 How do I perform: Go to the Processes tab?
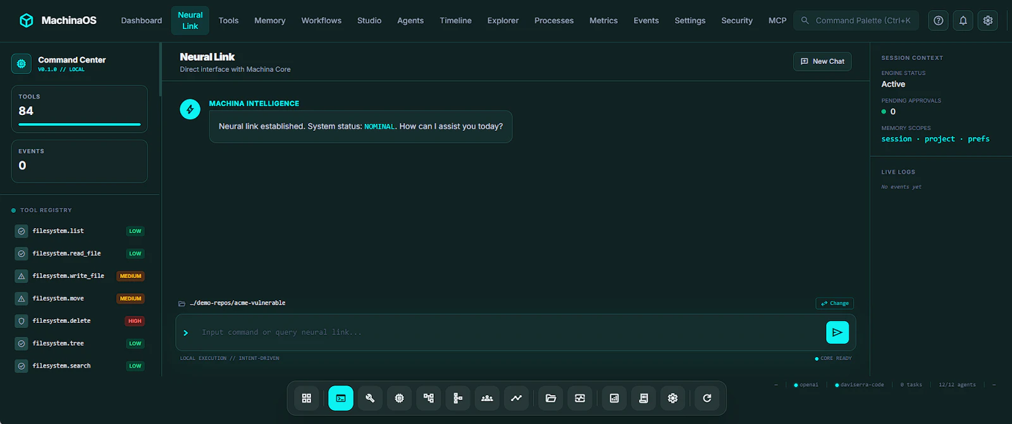(554, 20)
